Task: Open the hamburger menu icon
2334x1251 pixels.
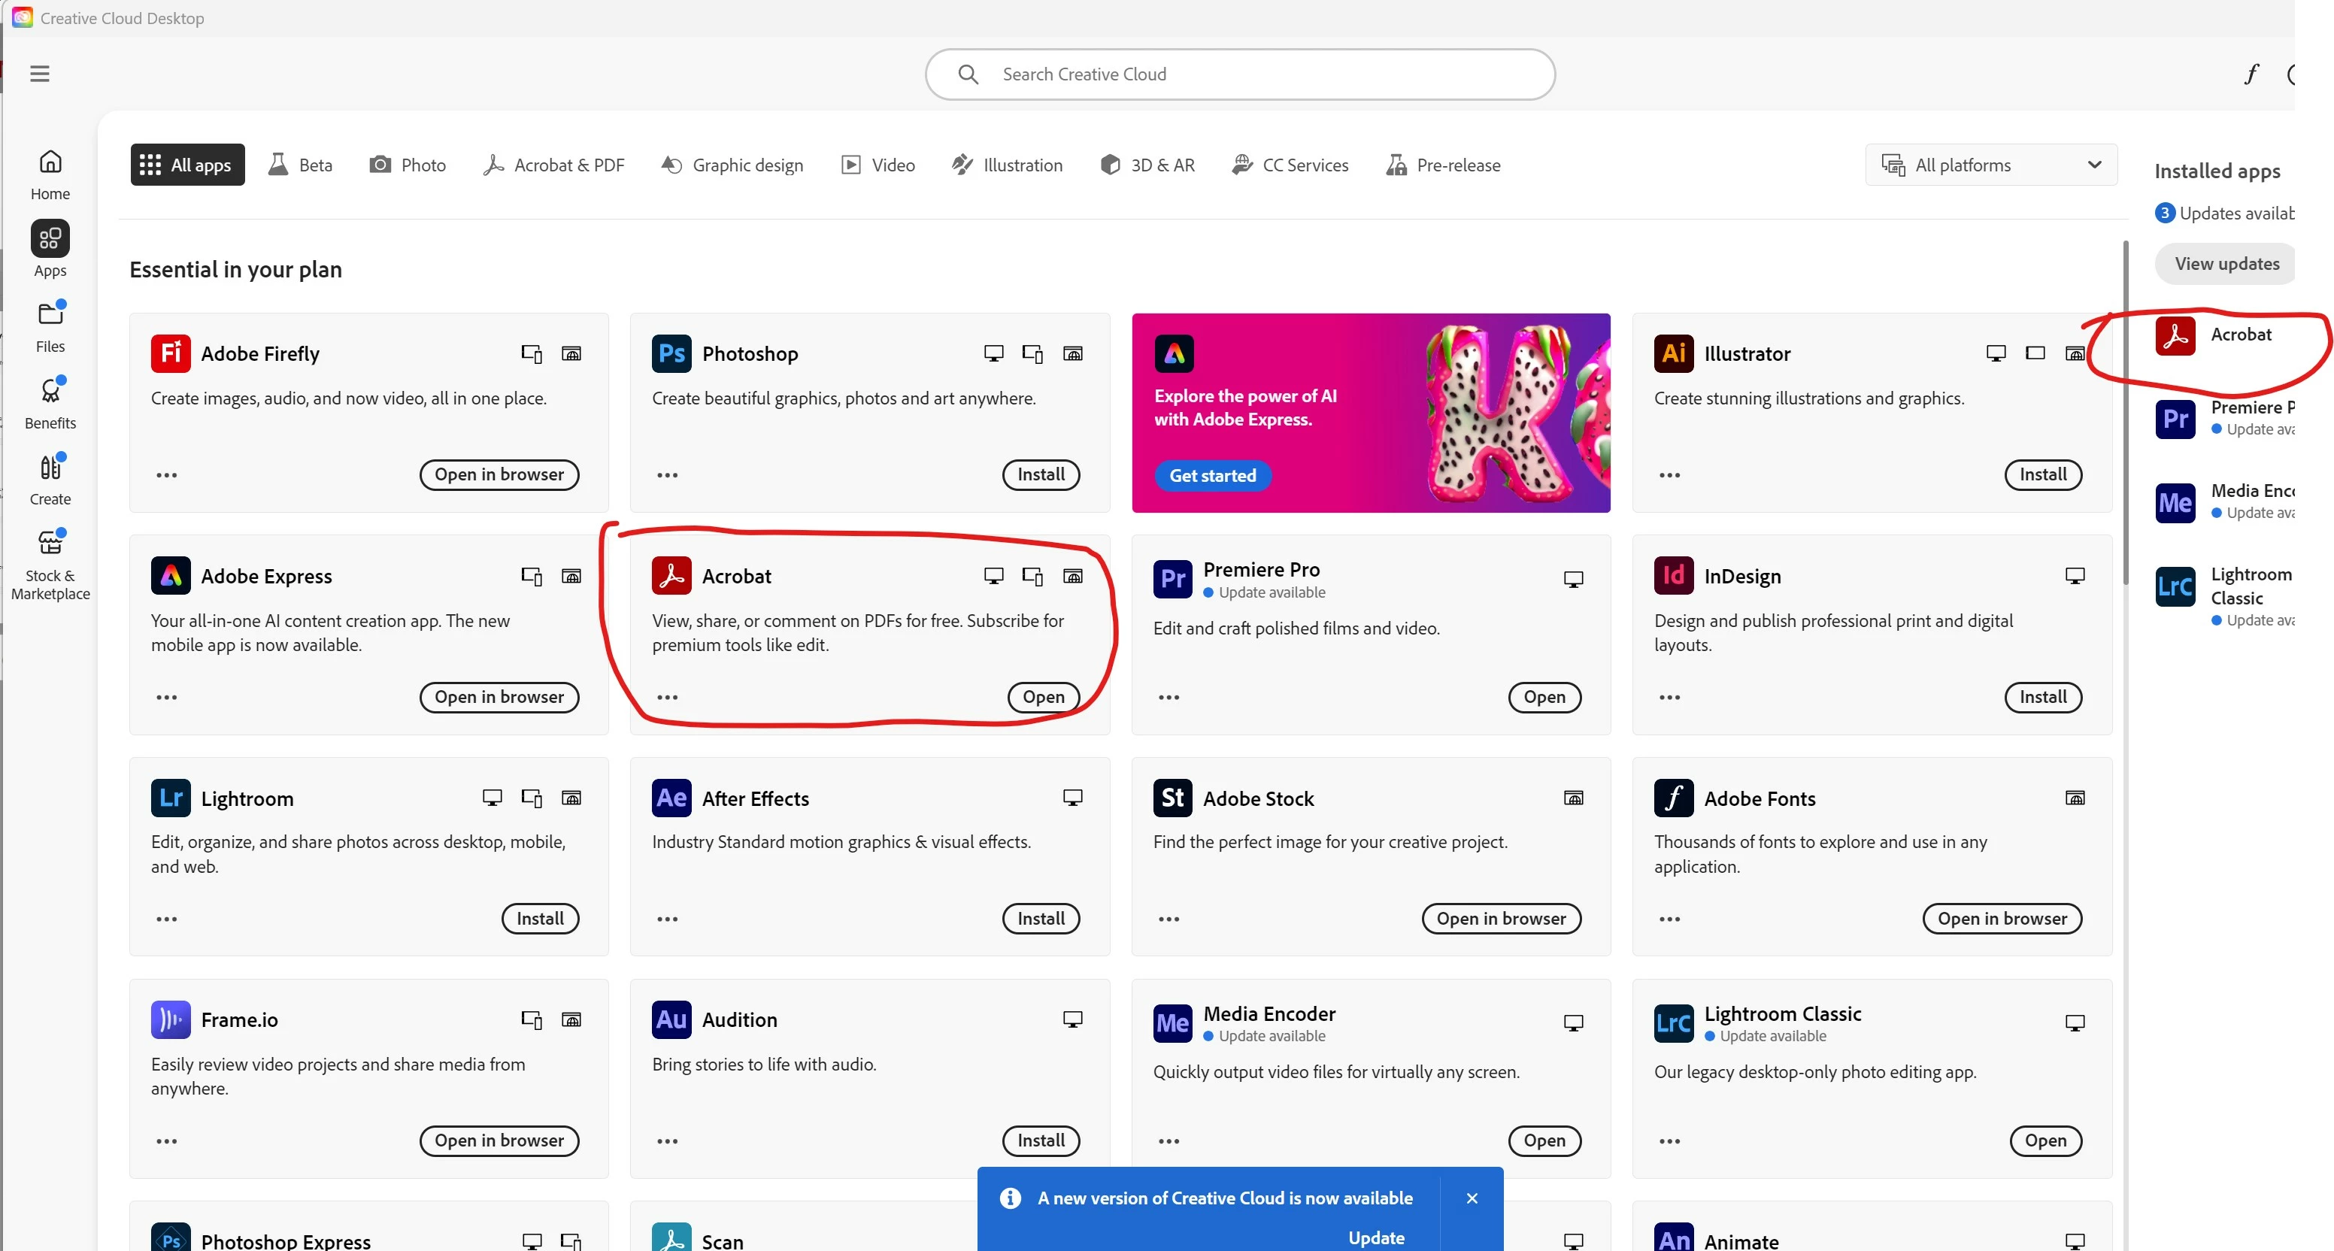Action: coord(40,74)
